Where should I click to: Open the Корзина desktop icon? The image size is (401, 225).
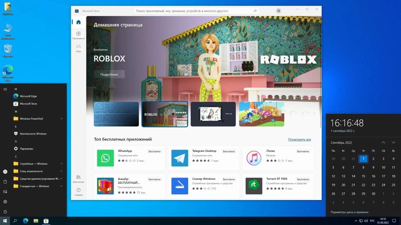point(8,51)
